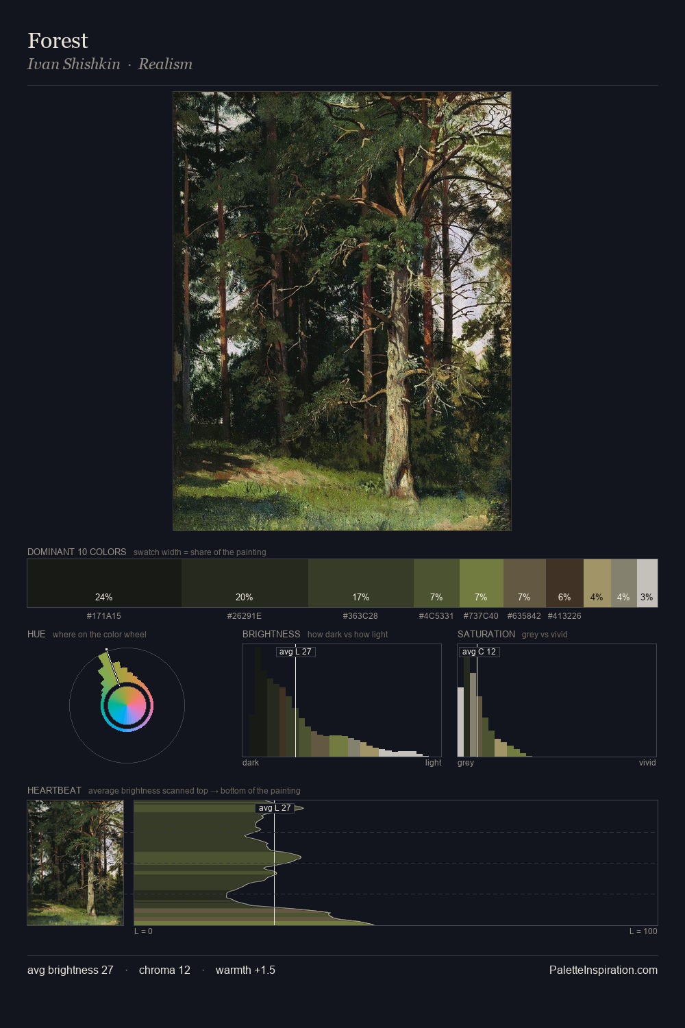685x1028 pixels.
Task: Click the 'vivid' axis label
Action: [647, 763]
